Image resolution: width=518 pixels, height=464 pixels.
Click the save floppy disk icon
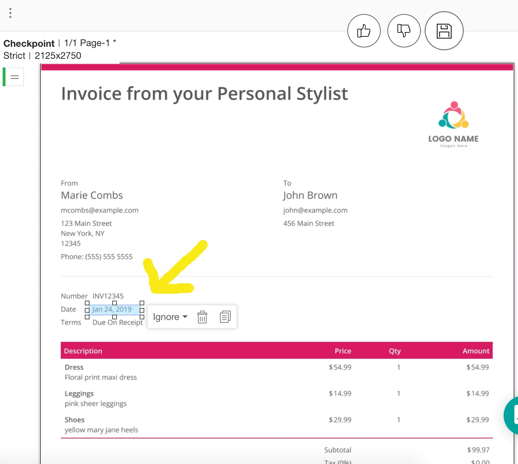(444, 31)
